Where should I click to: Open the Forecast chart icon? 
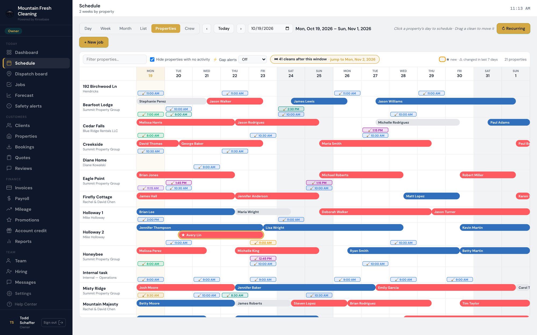(9, 95)
